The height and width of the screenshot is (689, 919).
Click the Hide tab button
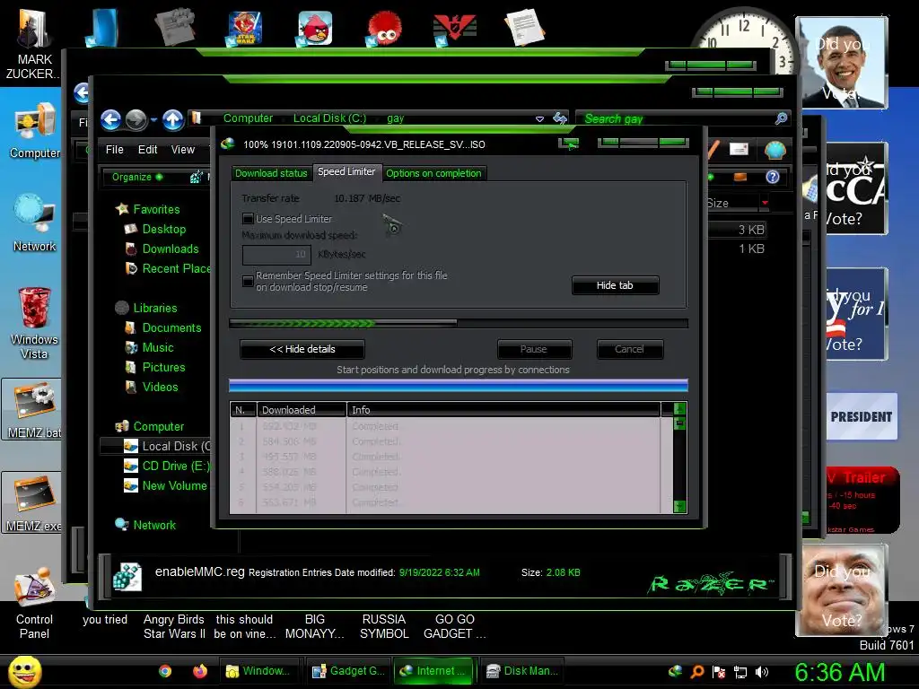pos(615,285)
